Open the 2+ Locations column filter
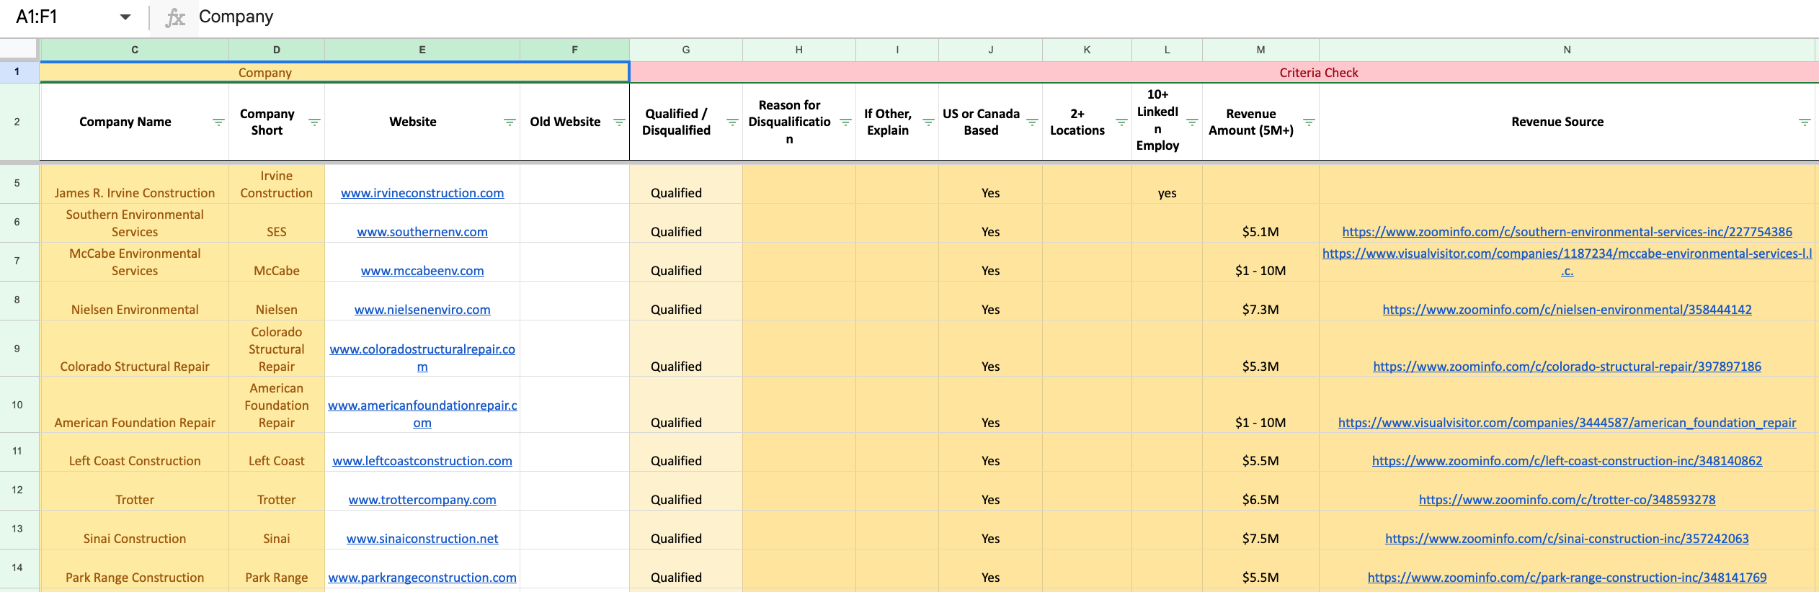 coord(1121,122)
